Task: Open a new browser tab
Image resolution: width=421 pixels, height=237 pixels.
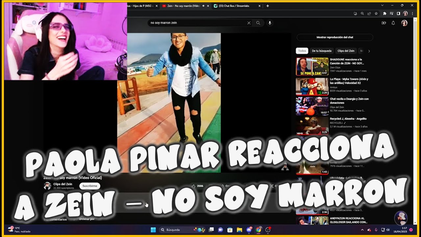Action: [267, 6]
